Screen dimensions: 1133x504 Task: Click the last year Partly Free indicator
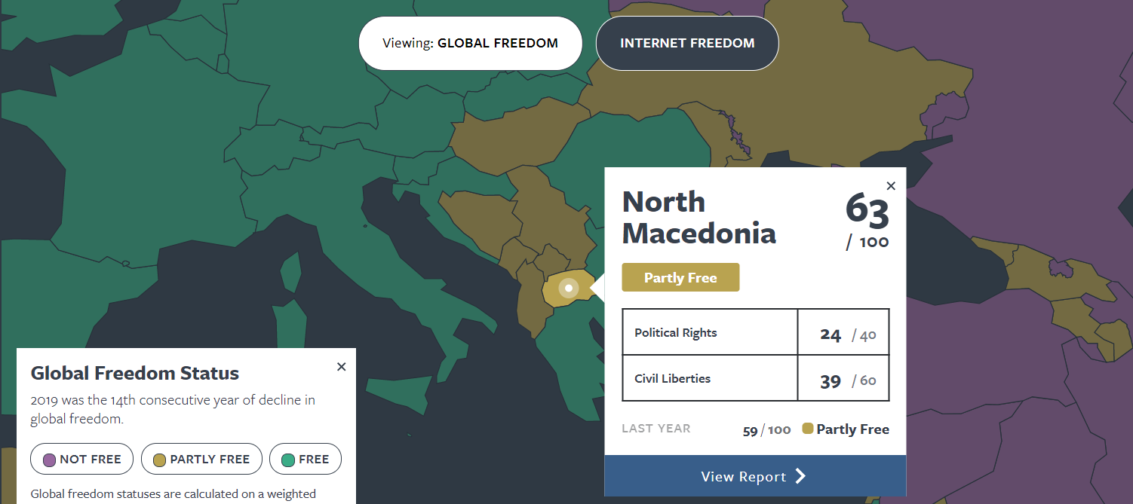(x=846, y=429)
